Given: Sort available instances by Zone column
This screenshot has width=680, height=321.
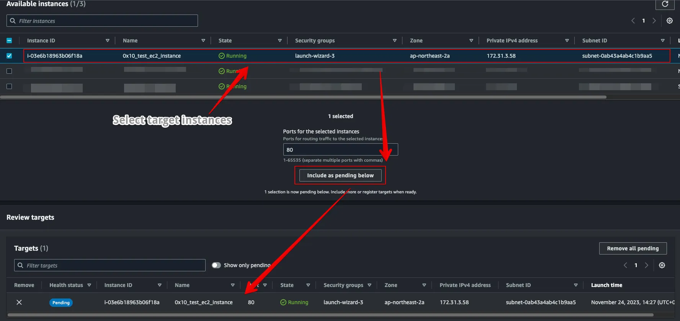Looking at the screenshot, I should (x=471, y=41).
